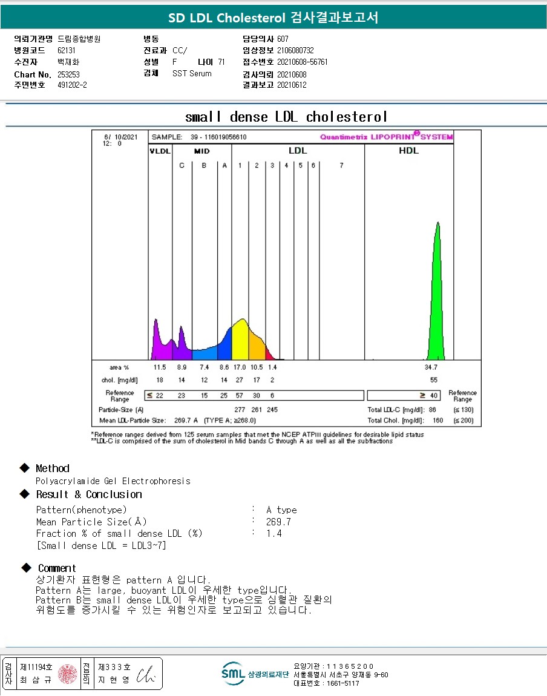
Task: Click the red seal stamp beside 최삼규
Action: coord(68,674)
